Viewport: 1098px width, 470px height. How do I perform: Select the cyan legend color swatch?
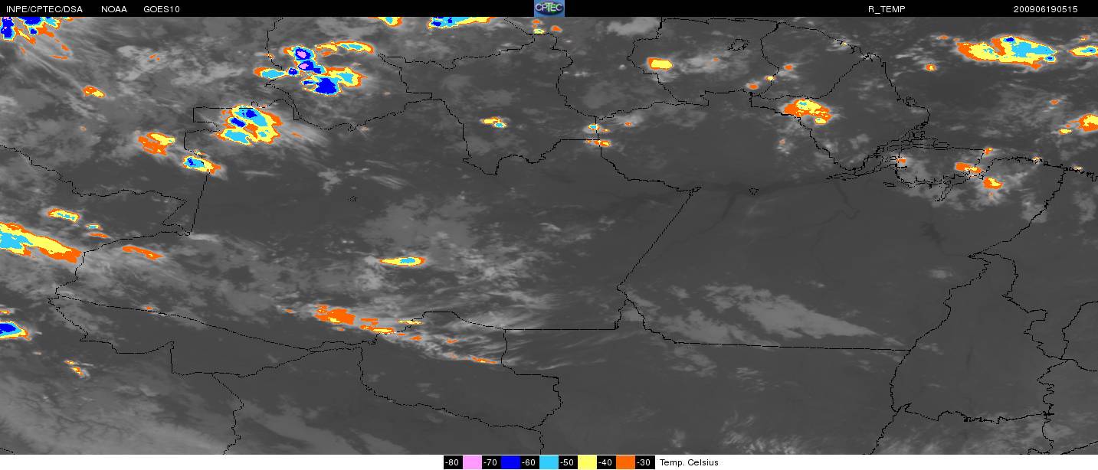pos(549,462)
